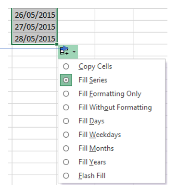Pick the Fill Months radio button
The height and width of the screenshot is (189, 178).
click(x=66, y=148)
